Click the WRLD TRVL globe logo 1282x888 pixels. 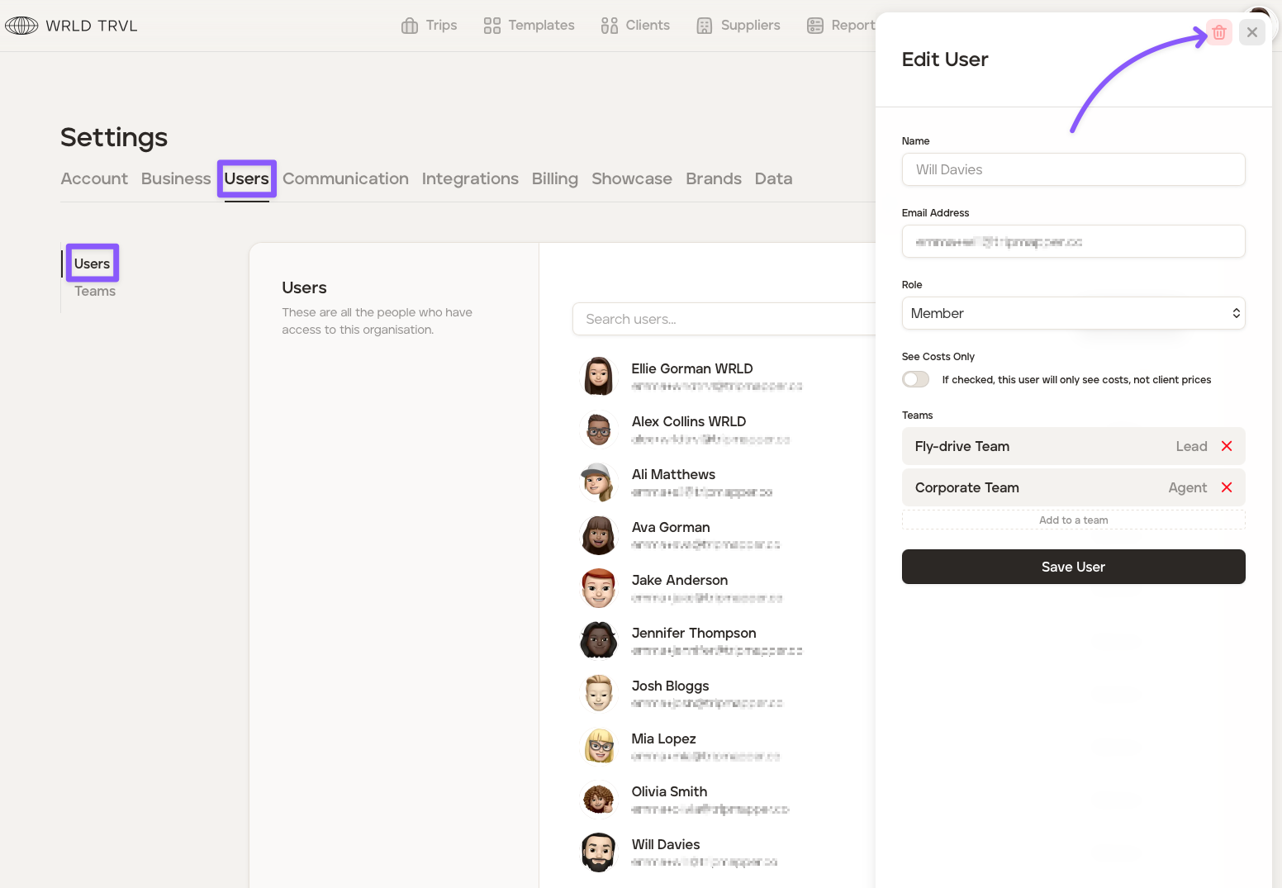[x=21, y=26]
